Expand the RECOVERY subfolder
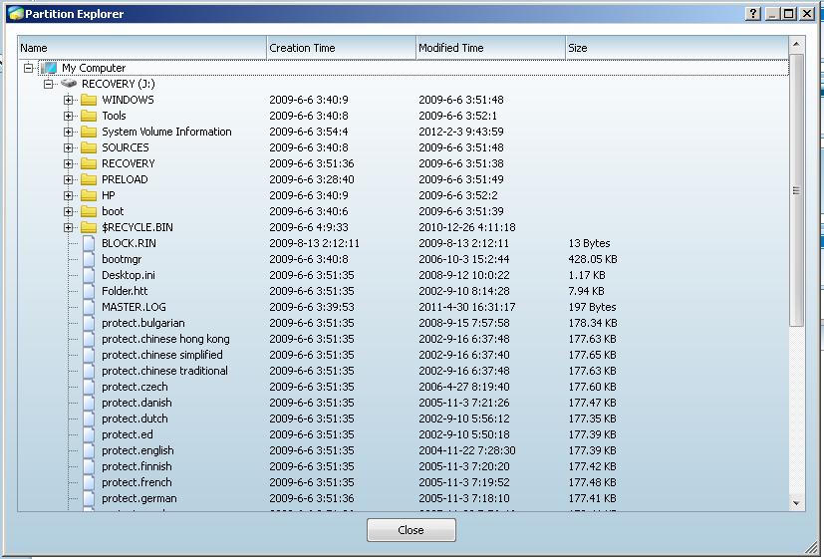 click(x=69, y=163)
